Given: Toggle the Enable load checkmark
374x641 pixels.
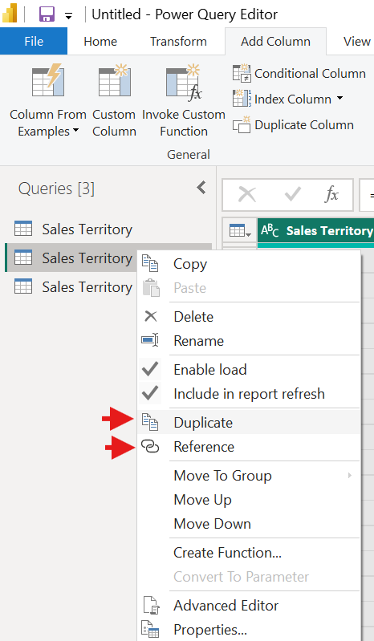Looking at the screenshot, I should (150, 370).
